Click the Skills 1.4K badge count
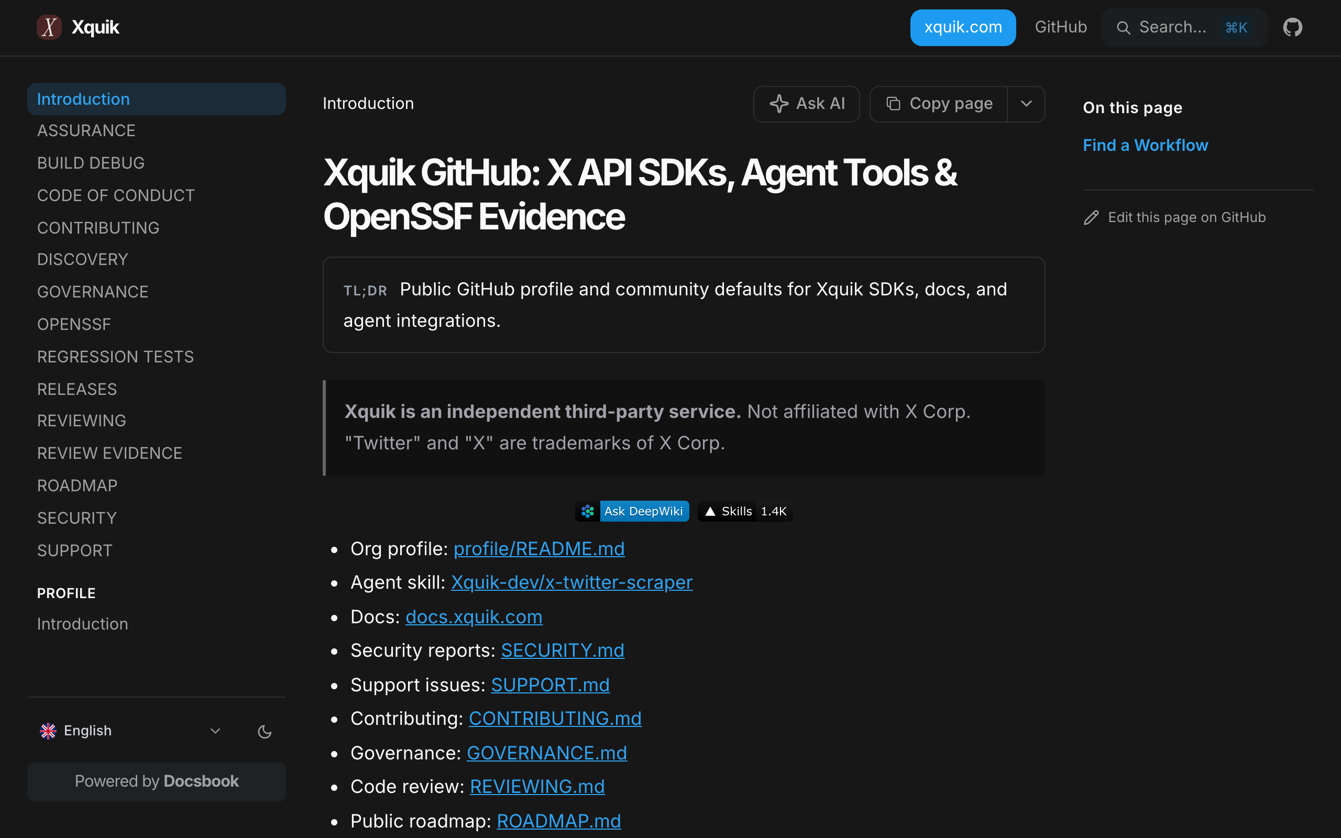Viewport: 1341px width, 838px height. point(774,512)
